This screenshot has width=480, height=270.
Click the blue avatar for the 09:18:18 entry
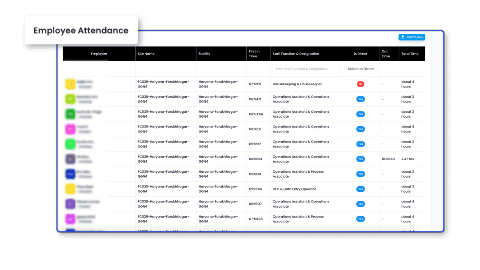pyautogui.click(x=70, y=174)
